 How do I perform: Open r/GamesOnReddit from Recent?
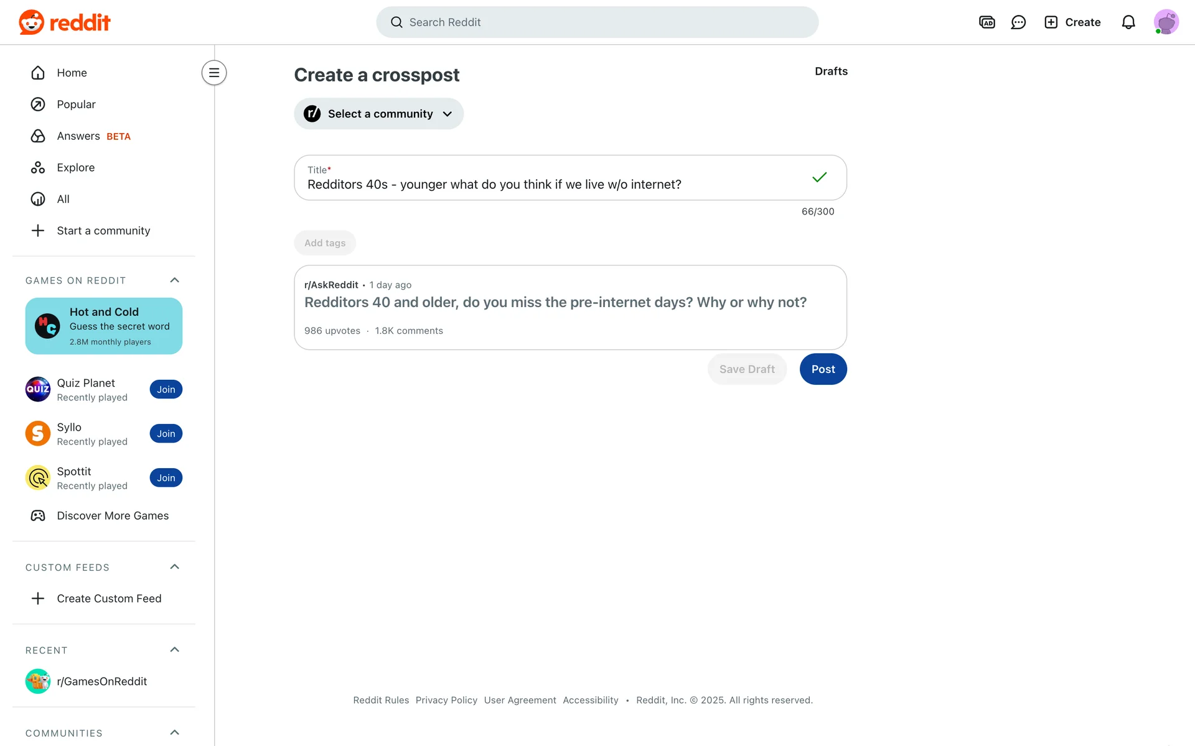pos(101,681)
